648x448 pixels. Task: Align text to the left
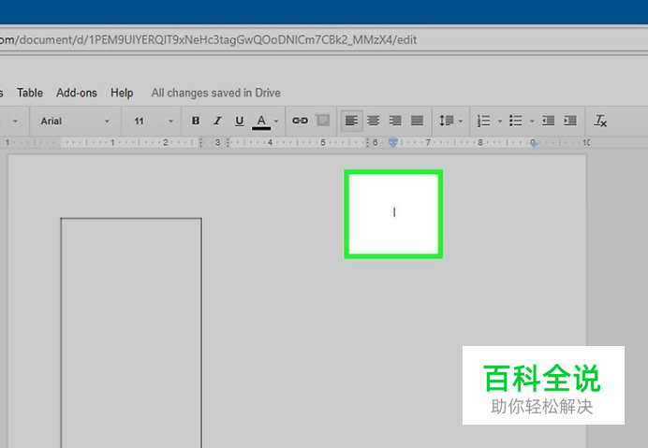tap(351, 121)
